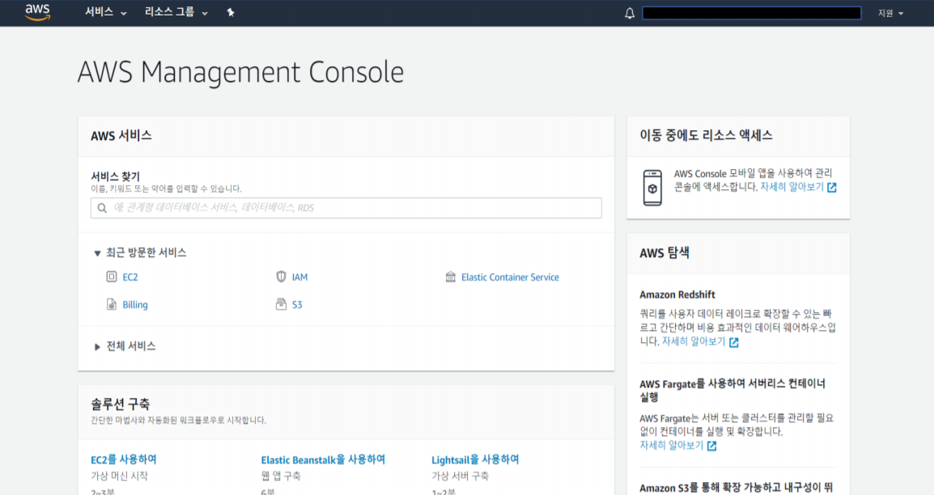The width and height of the screenshot is (934, 495).
Task: Click the S3 bucket icon
Action: pyautogui.click(x=281, y=304)
